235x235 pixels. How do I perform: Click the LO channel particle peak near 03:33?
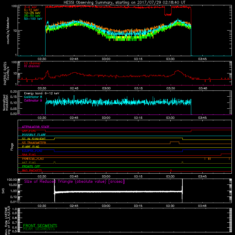click(x=178, y=70)
